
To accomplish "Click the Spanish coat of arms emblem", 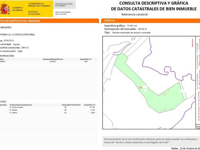I will [5, 9].
